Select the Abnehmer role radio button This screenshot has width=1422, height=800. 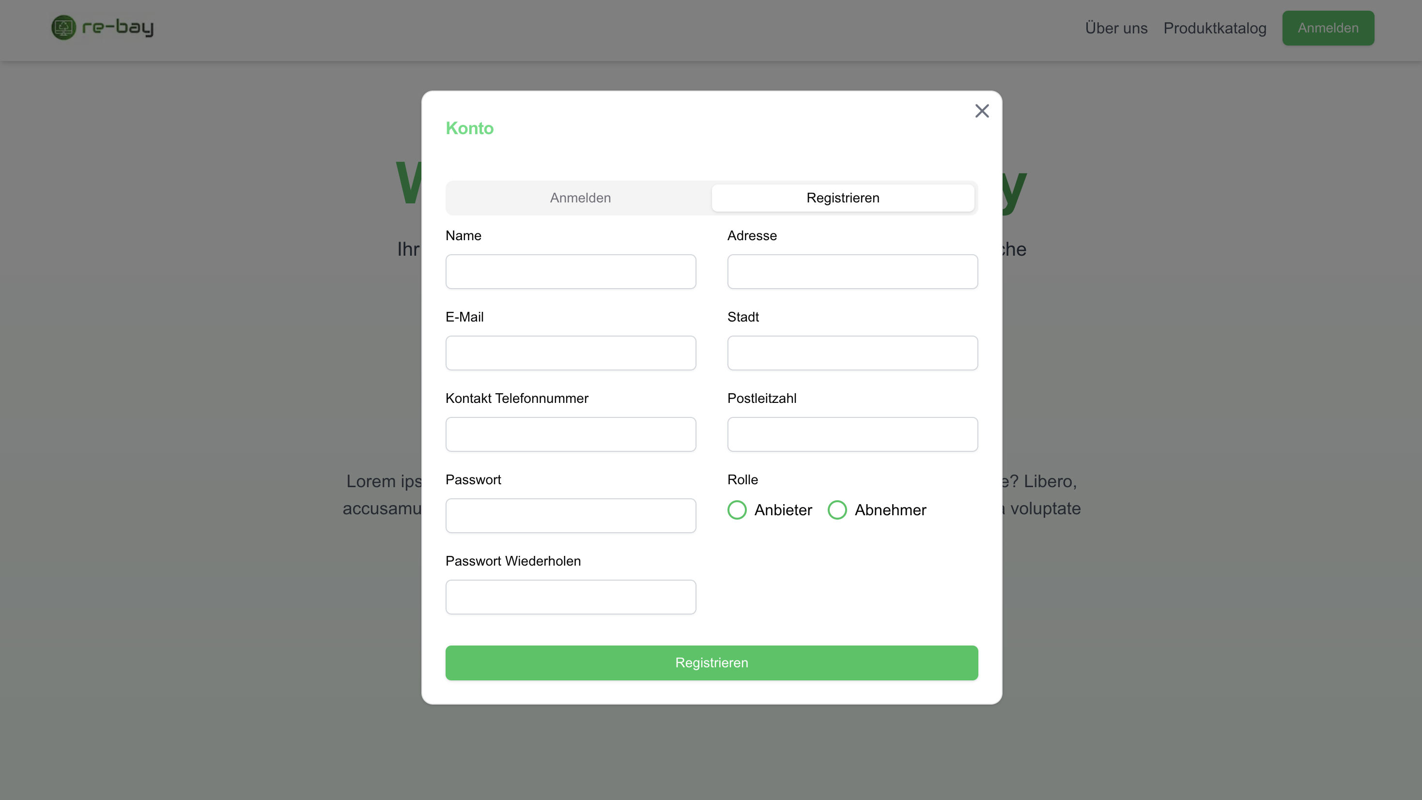(837, 509)
